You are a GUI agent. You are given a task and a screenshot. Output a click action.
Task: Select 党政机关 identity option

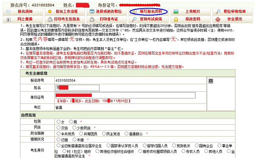174,146
